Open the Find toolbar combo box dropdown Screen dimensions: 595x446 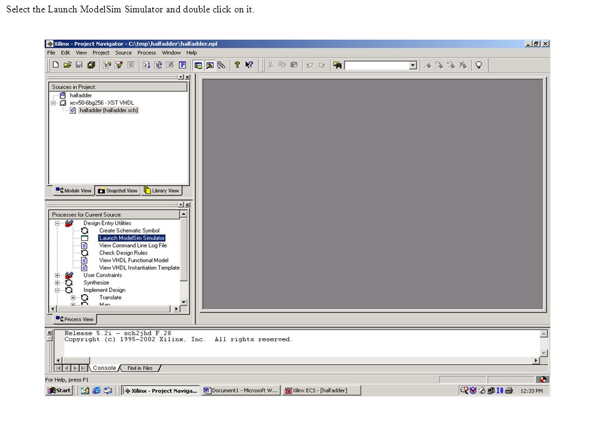[x=413, y=65]
